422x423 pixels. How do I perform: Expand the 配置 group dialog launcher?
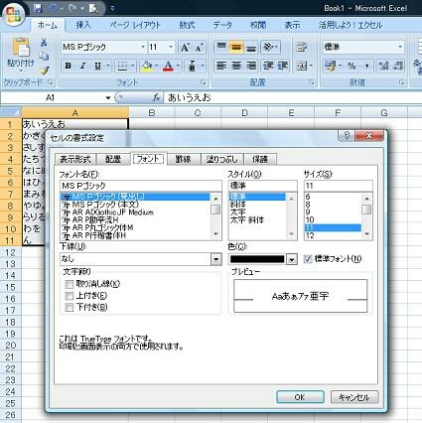312,82
